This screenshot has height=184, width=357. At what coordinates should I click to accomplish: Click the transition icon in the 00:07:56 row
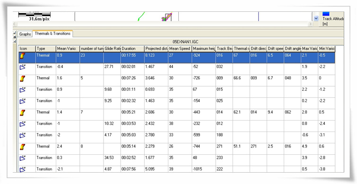pyautogui.click(x=22, y=169)
